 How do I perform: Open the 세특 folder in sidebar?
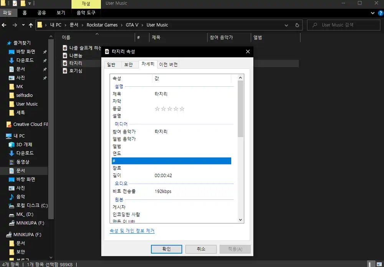20,112
